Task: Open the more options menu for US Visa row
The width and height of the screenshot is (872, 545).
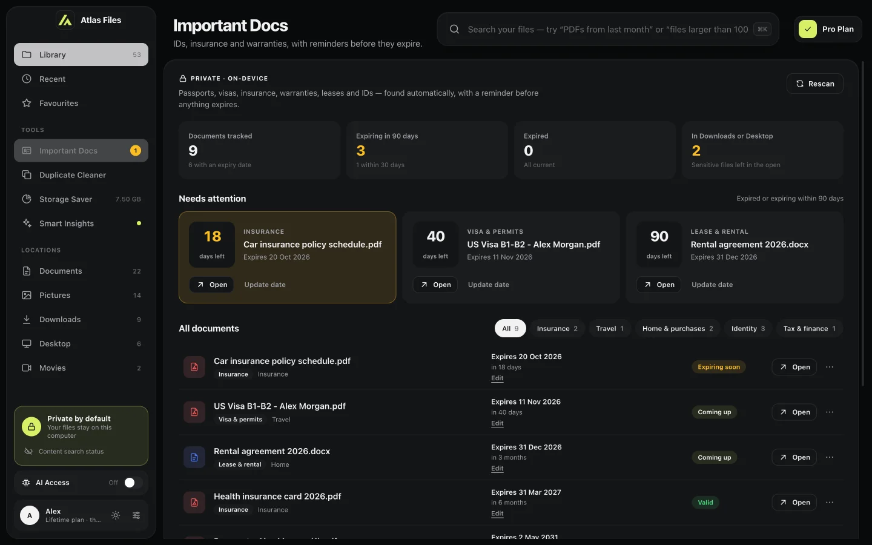Action: click(830, 412)
